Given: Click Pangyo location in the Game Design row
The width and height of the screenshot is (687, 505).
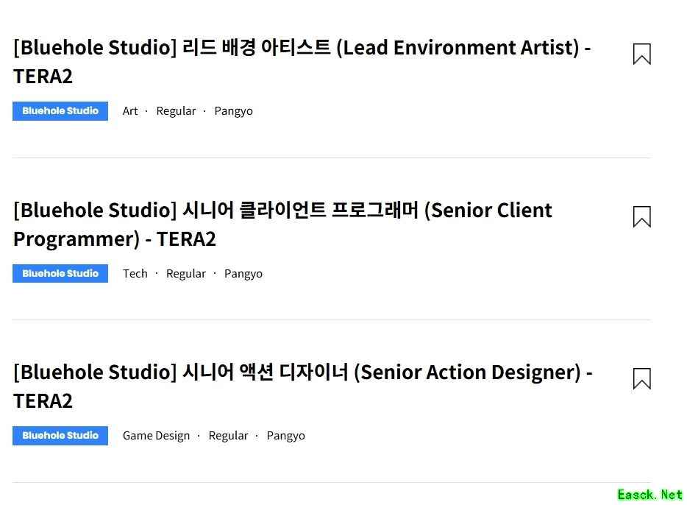Looking at the screenshot, I should click(285, 435).
